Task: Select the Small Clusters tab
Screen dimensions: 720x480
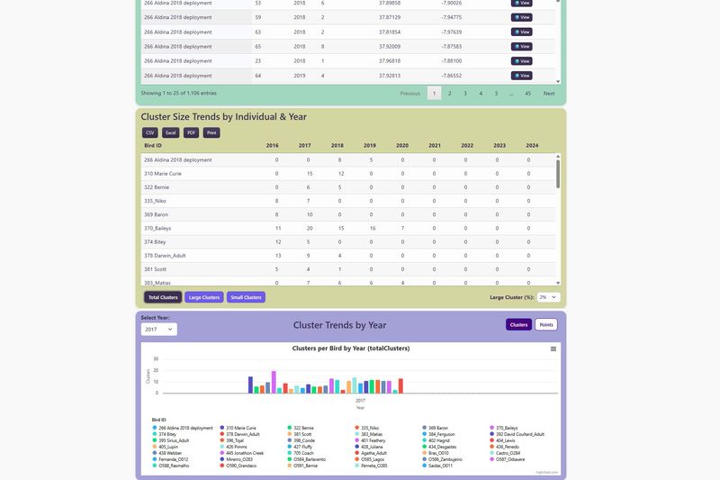Action: [246, 297]
